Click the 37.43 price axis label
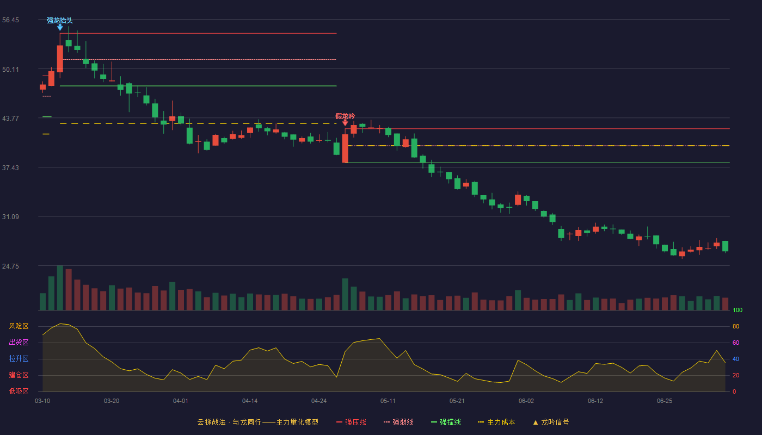762x435 pixels. [10, 167]
